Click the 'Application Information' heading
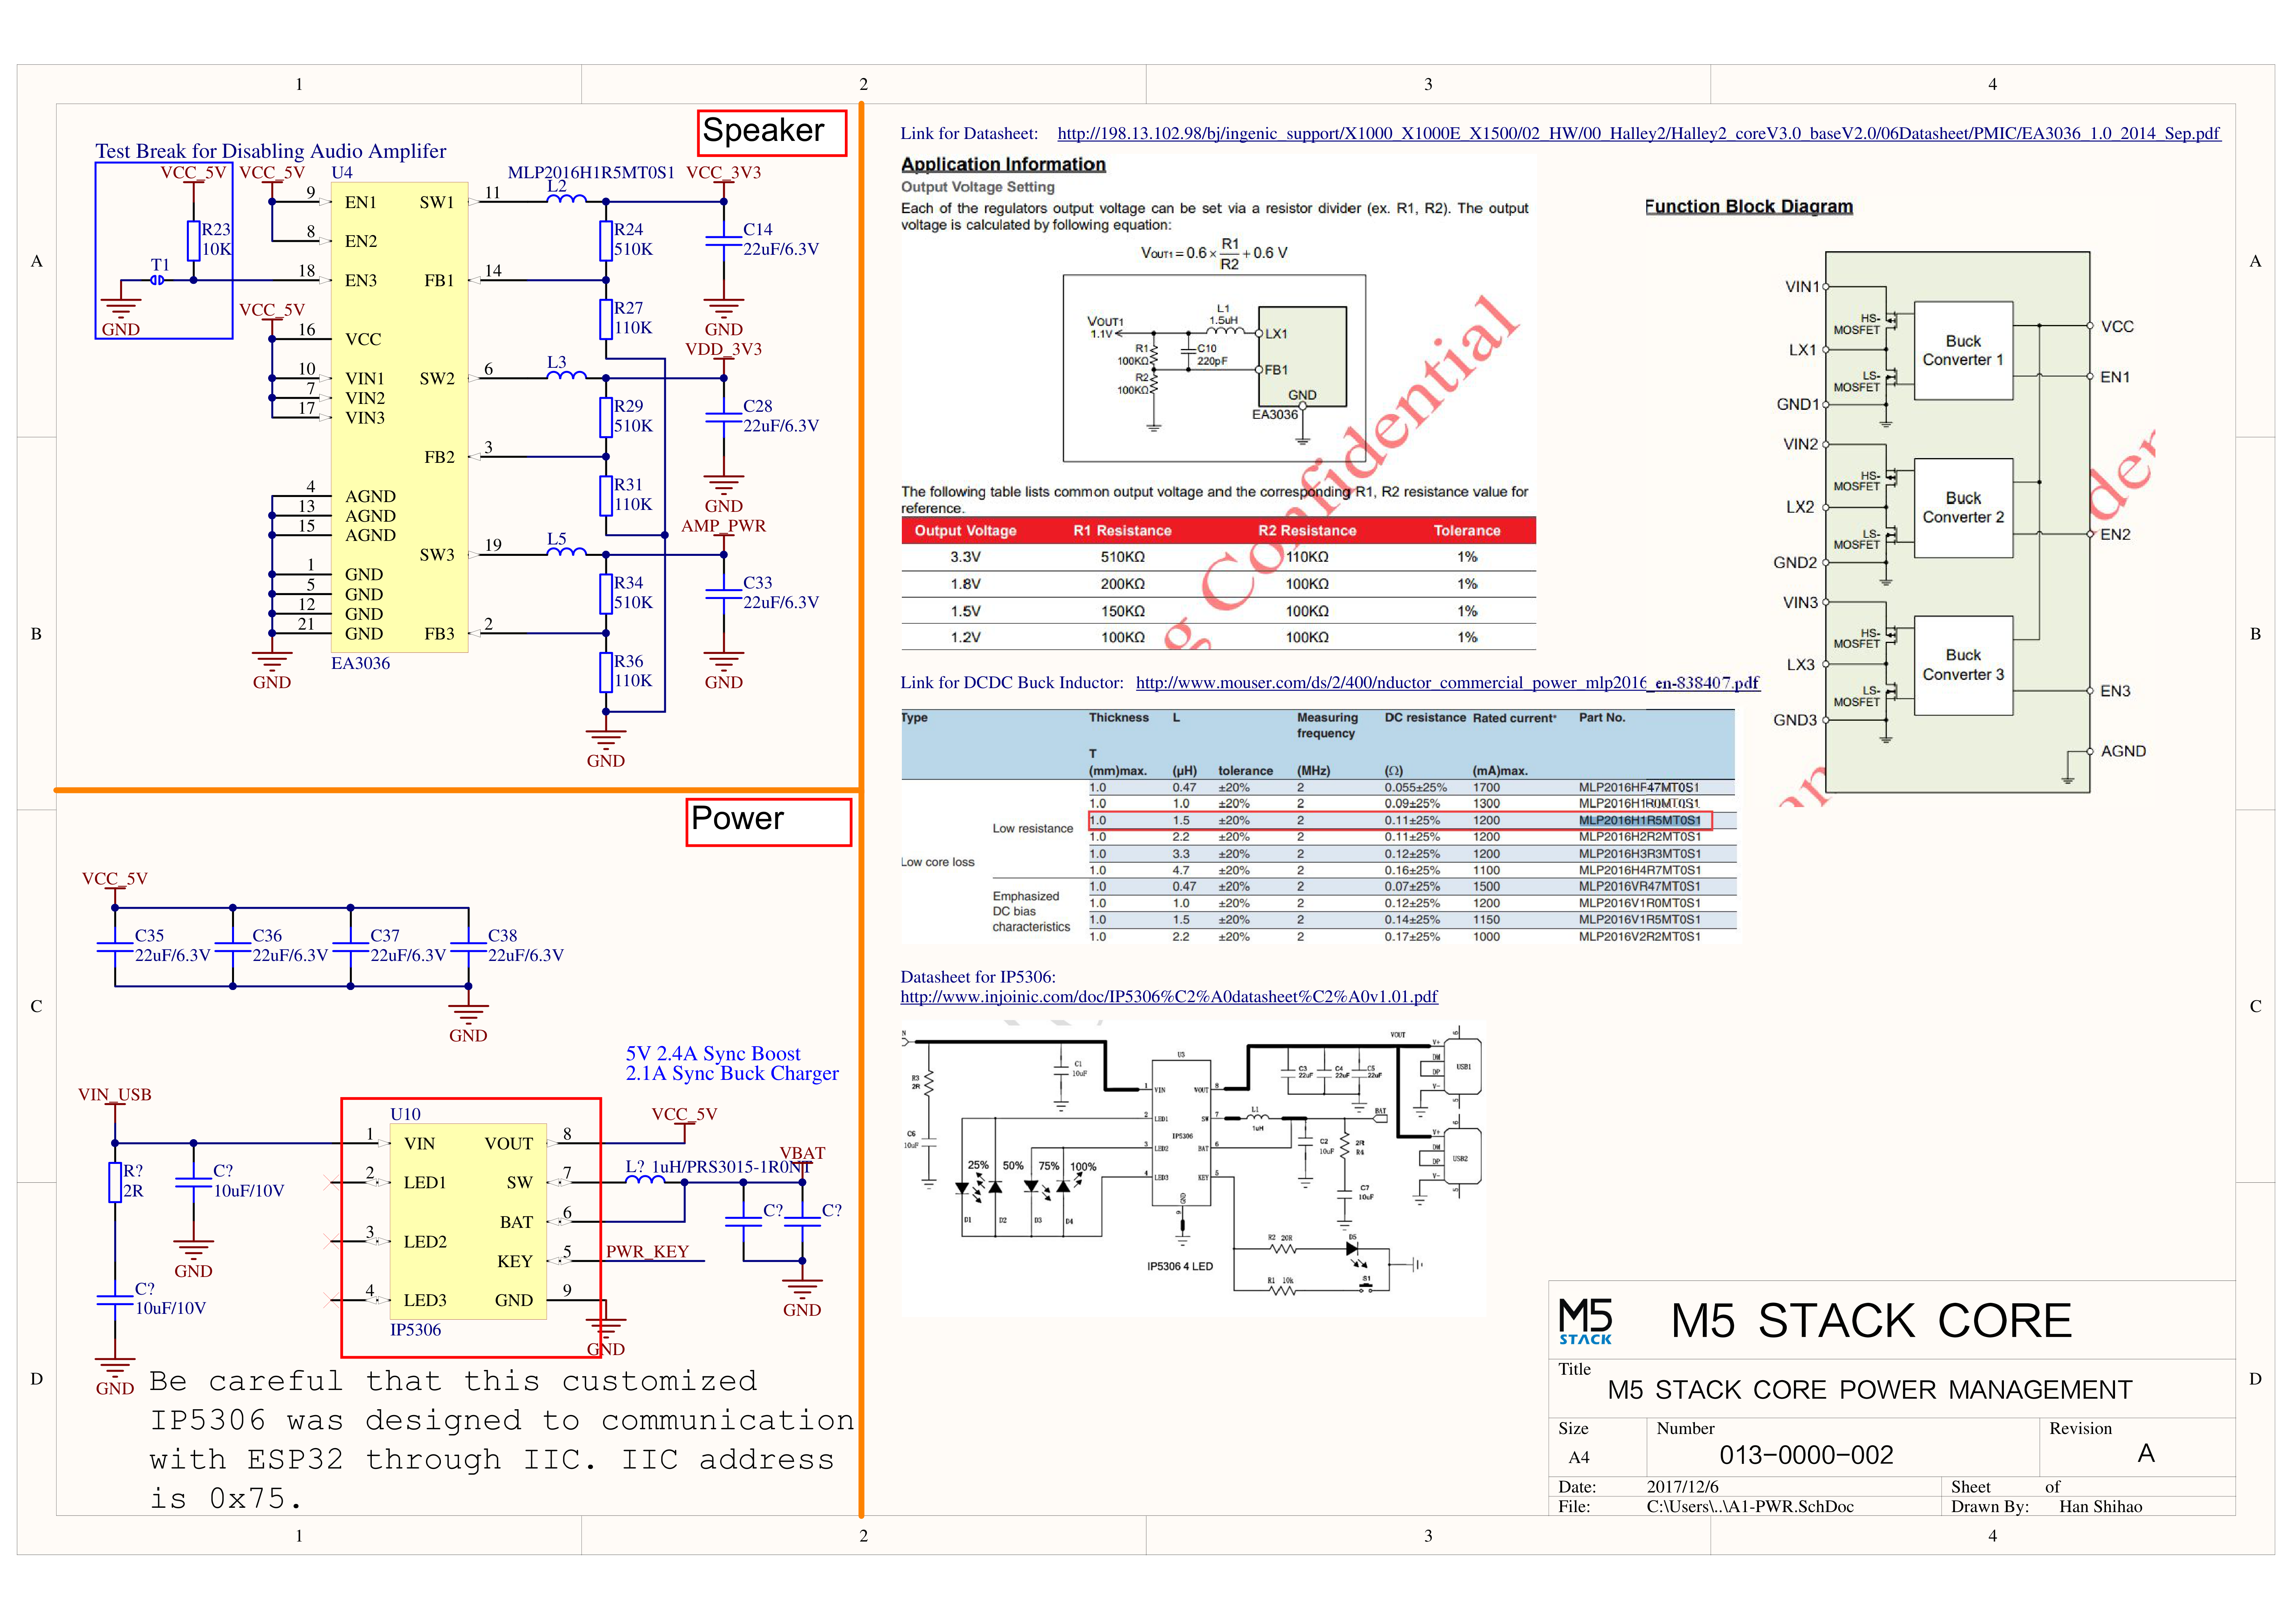This screenshot has width=2296, height=1622. tap(1003, 164)
